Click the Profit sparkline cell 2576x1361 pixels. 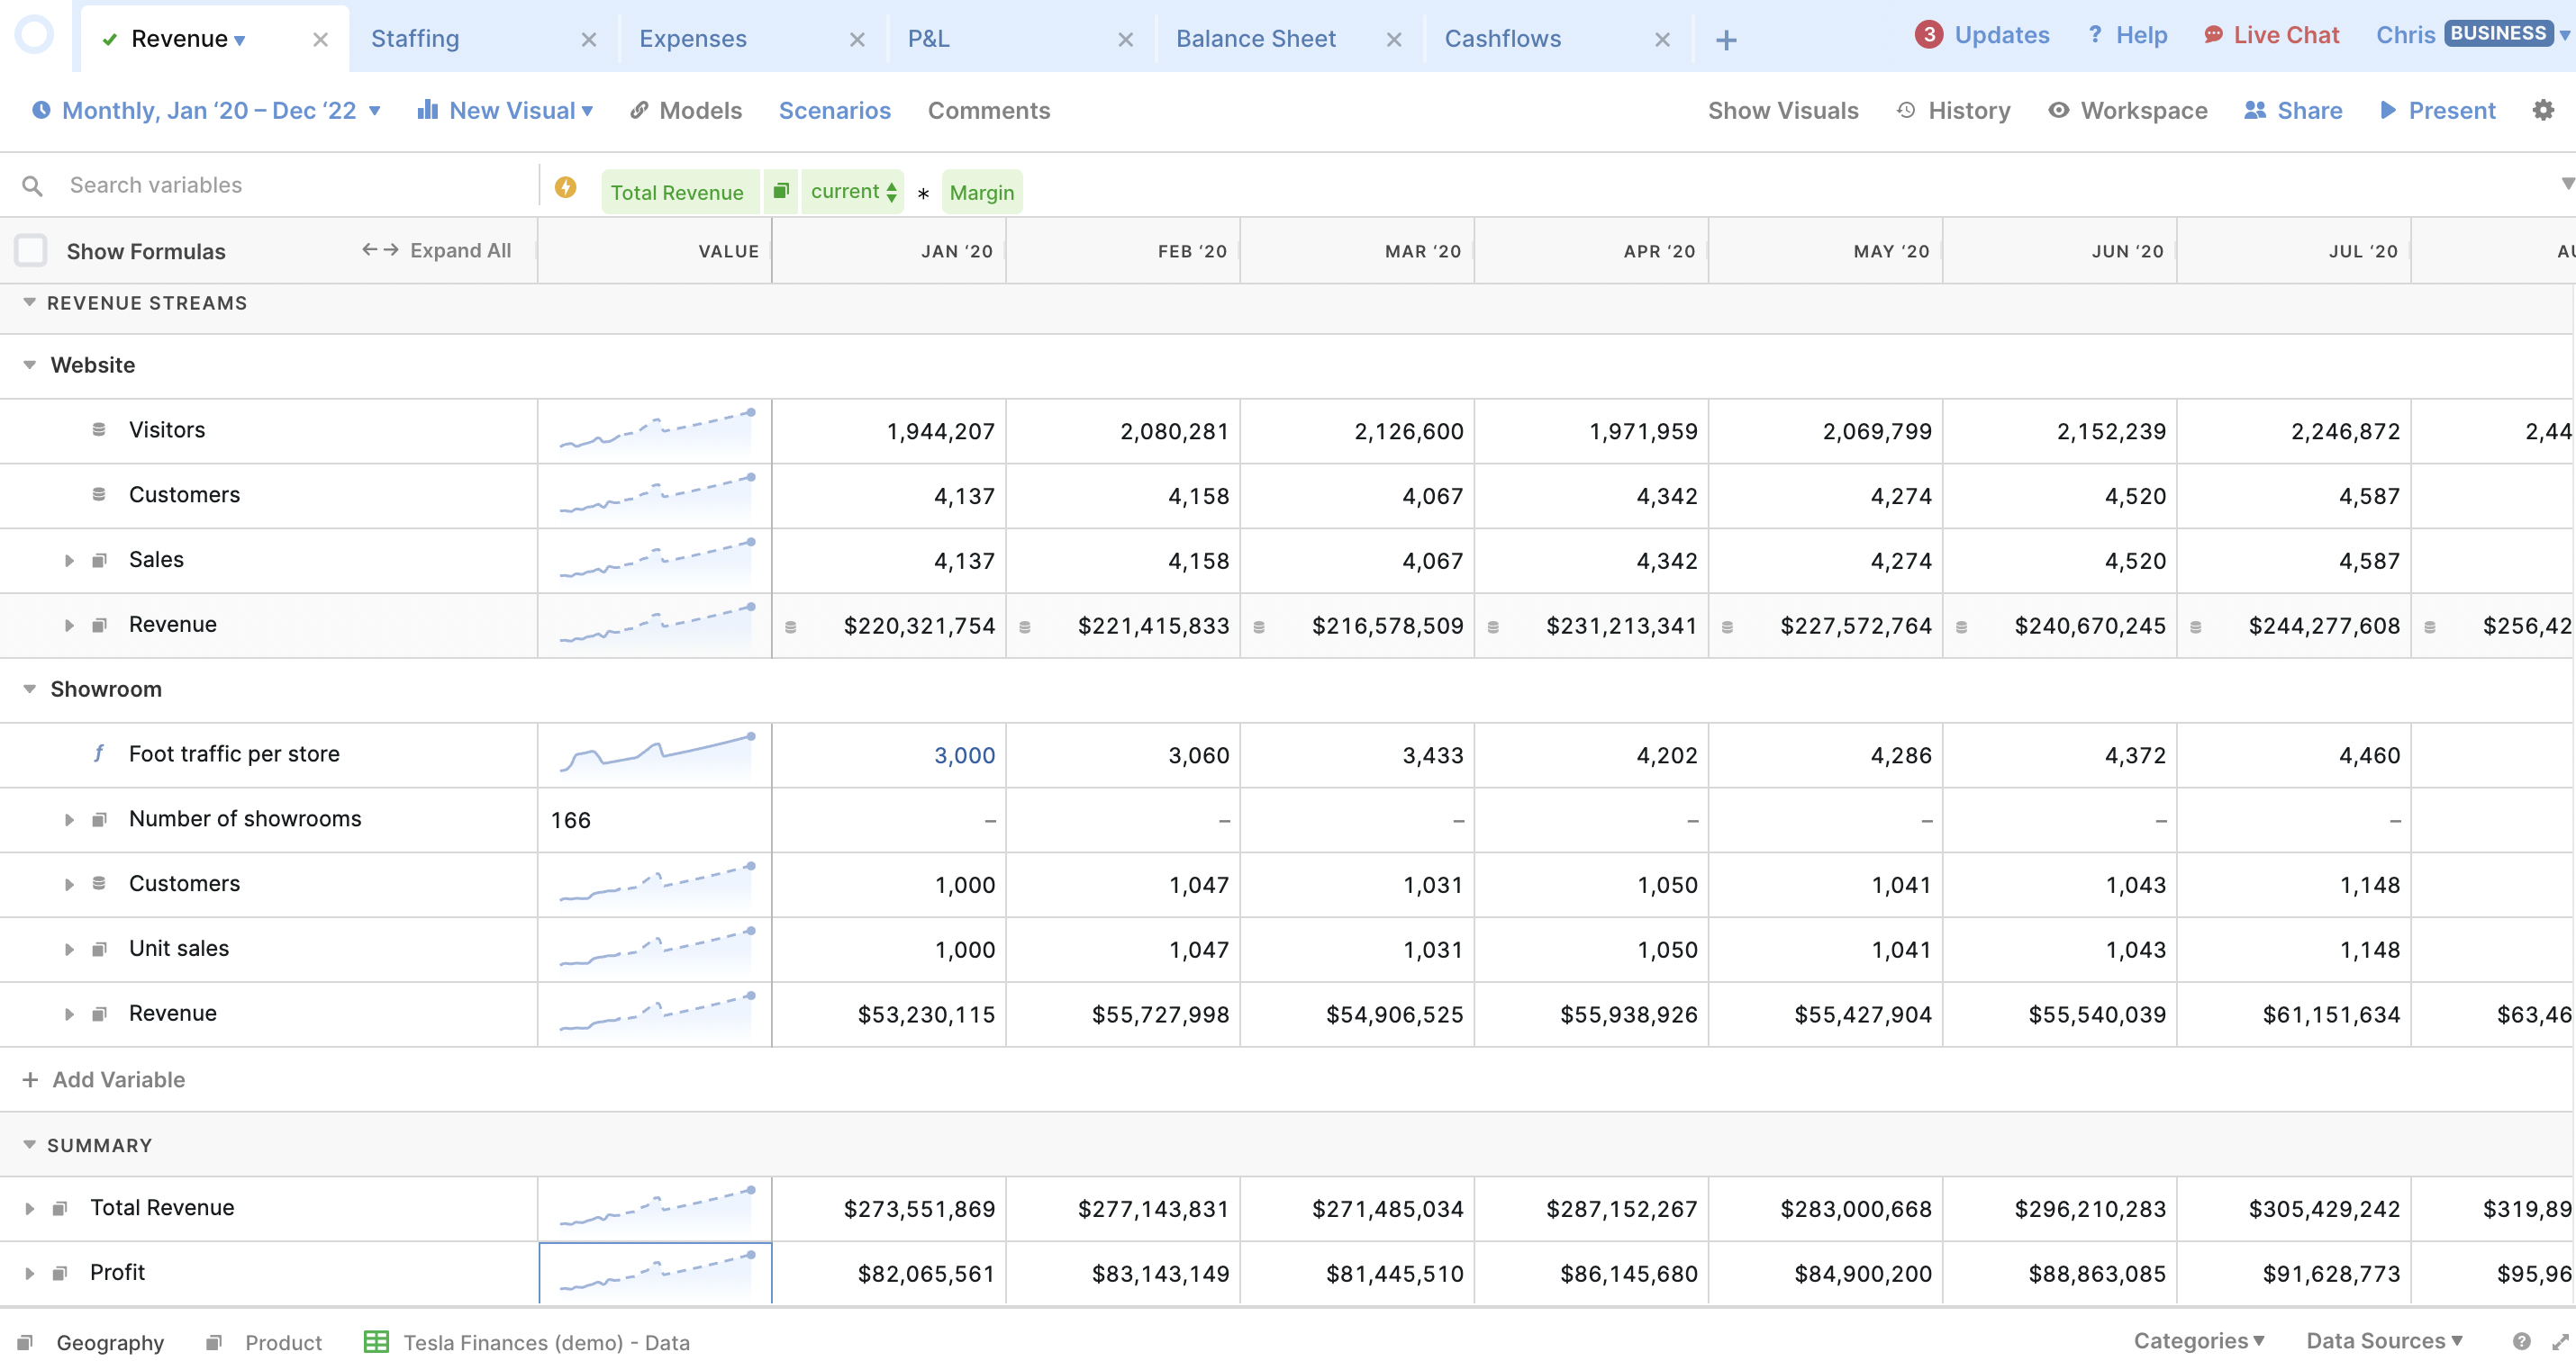click(655, 1273)
